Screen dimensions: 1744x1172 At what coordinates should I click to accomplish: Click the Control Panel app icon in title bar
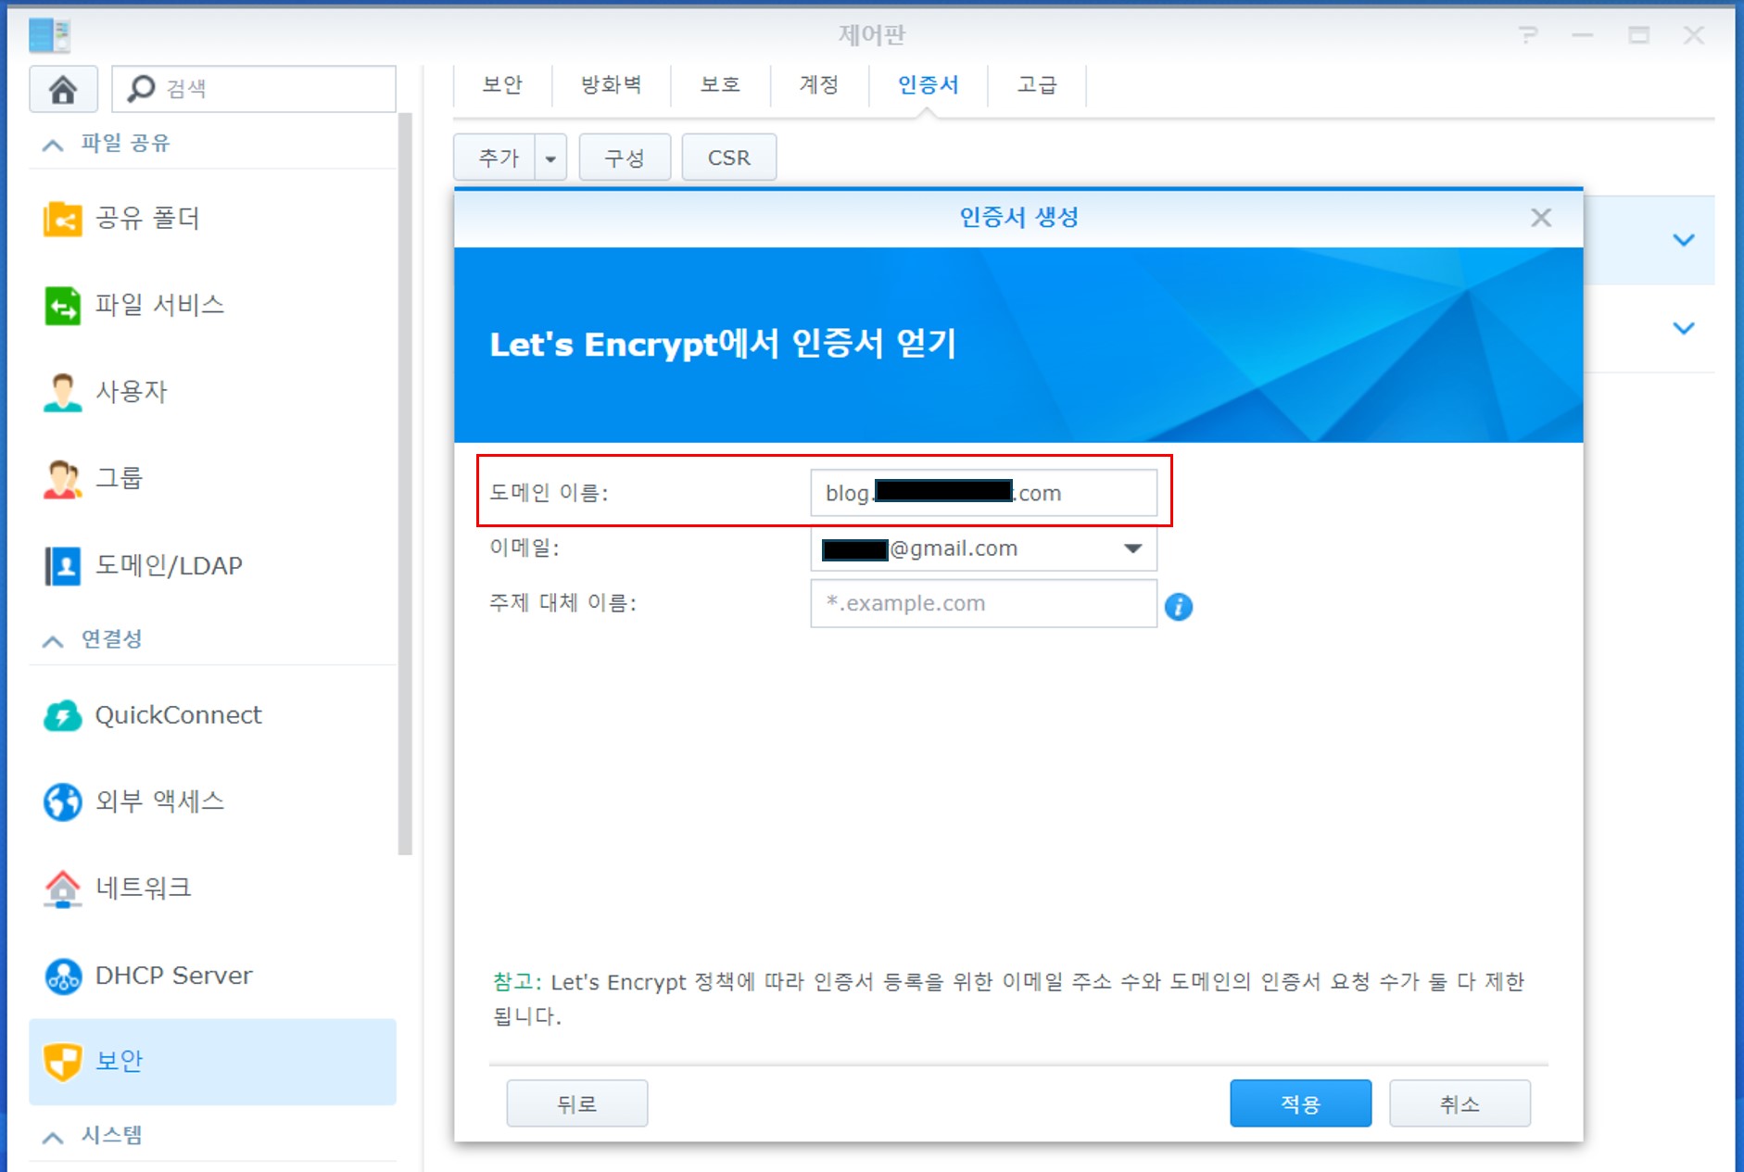50,35
